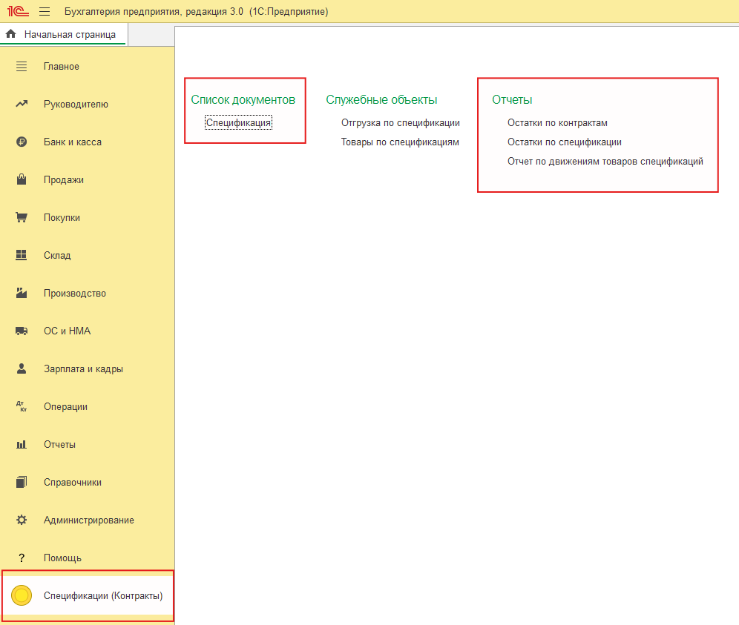Click the Администрирование gear icon

22,520
